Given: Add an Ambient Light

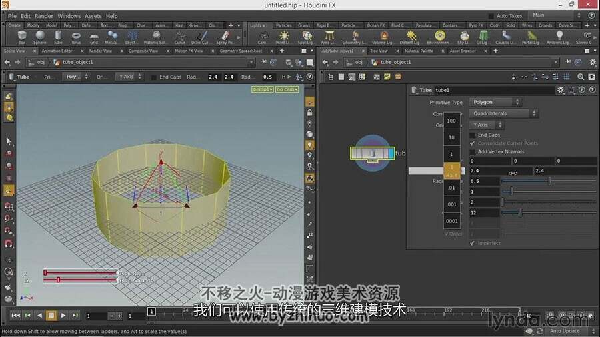Looking at the screenshot, I should click(558, 37).
